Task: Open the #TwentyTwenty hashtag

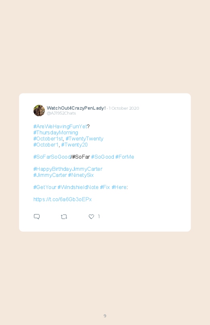Action: point(84,139)
